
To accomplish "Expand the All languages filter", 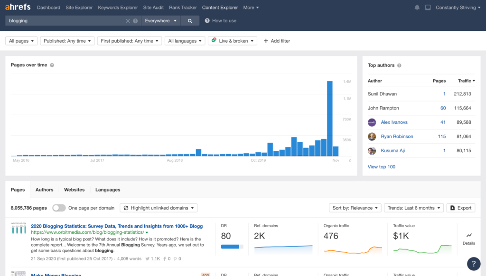I will 185,41.
